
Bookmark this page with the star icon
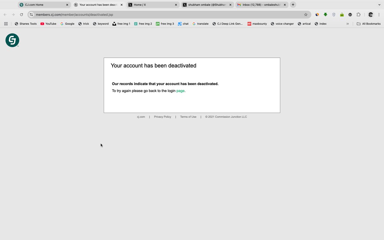tap(306, 15)
